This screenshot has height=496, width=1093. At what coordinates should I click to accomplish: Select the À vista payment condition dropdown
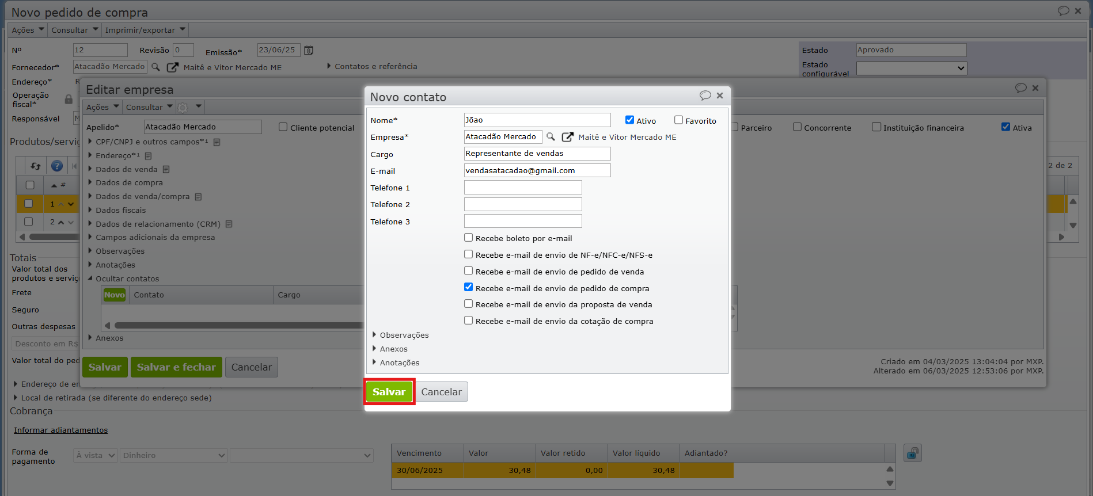click(x=96, y=455)
